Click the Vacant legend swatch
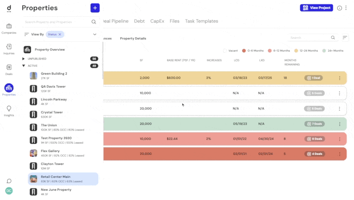Image resolution: width=354 pixels, height=200 pixels. 225,51
